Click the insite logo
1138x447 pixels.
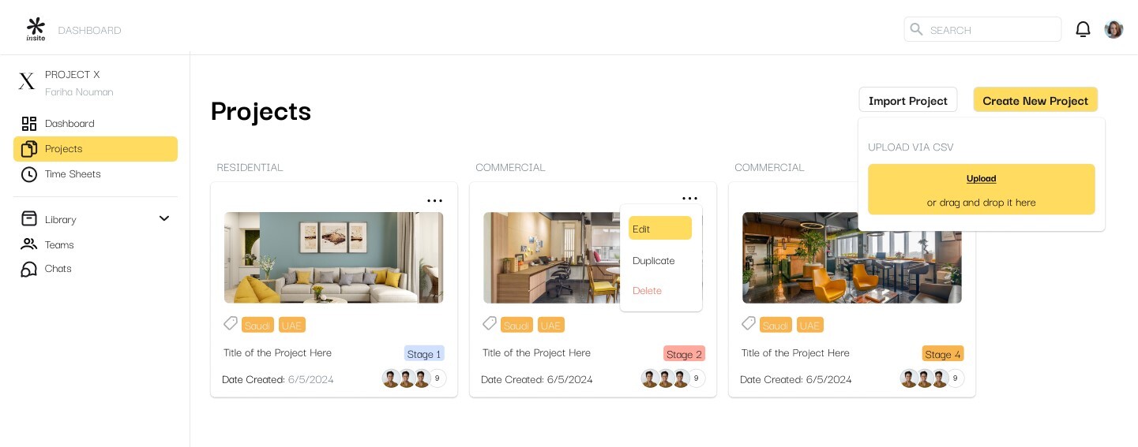[36, 29]
